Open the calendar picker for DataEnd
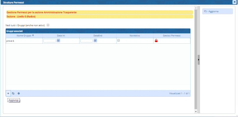The width and height of the screenshot is (238, 117). (95, 40)
